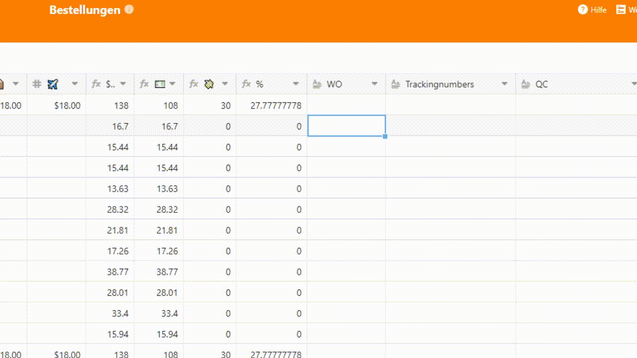
Task: Click the Bestellungen table title
Action: (85, 10)
